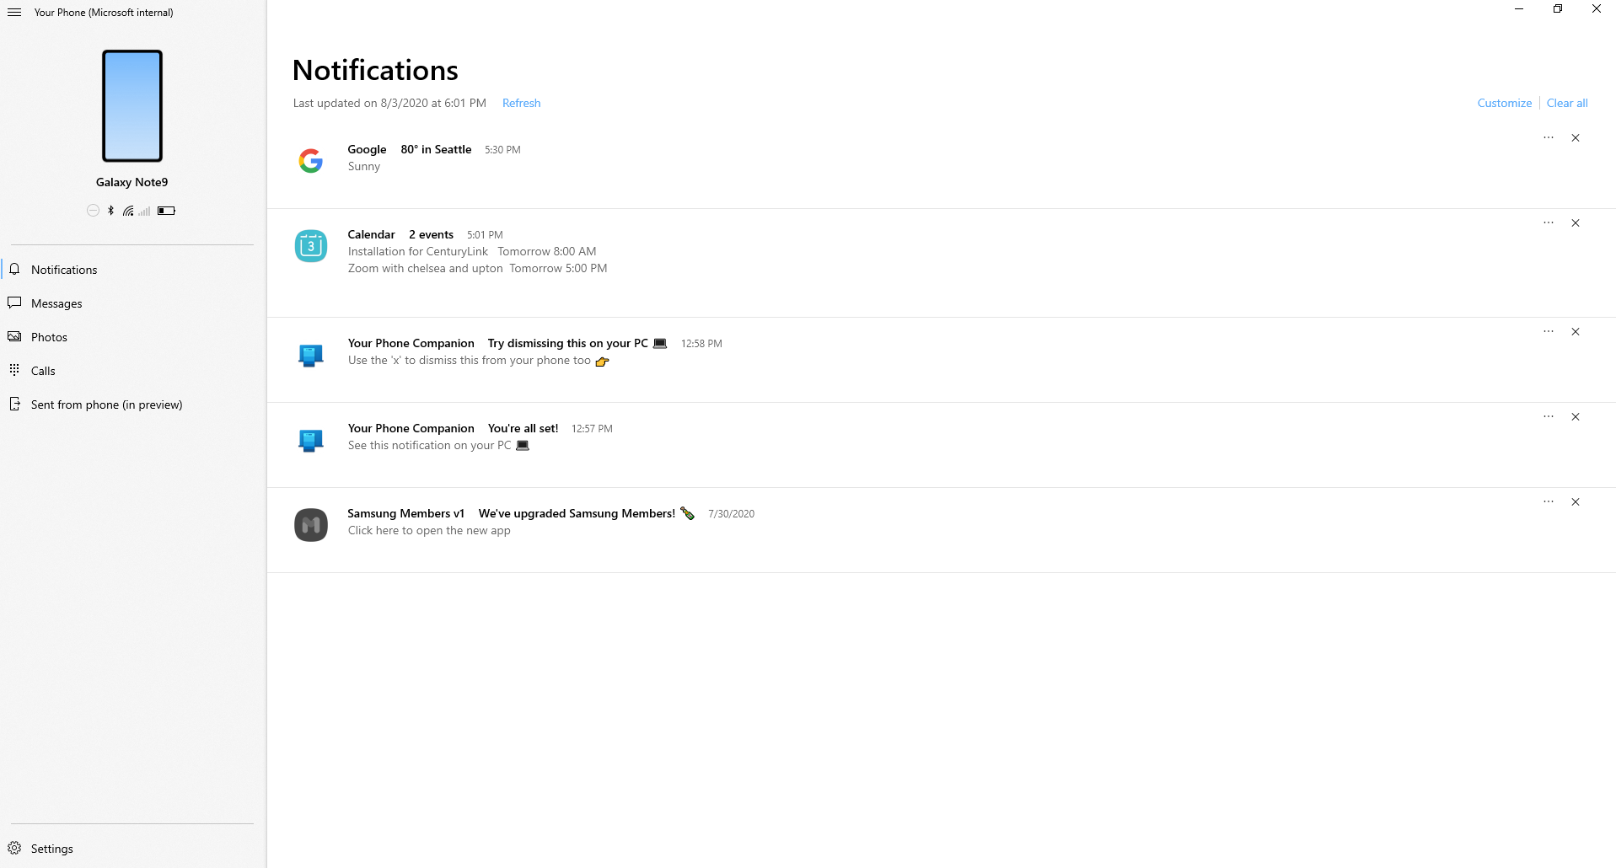Dismiss the Samsung Members notification
The image size is (1616, 868).
pyautogui.click(x=1576, y=502)
